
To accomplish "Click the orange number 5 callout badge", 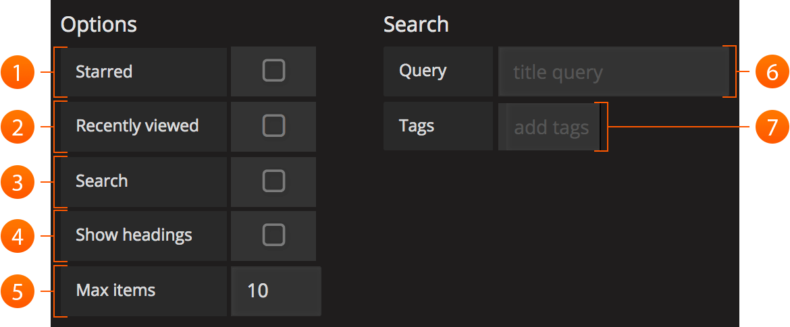I will coord(18,291).
